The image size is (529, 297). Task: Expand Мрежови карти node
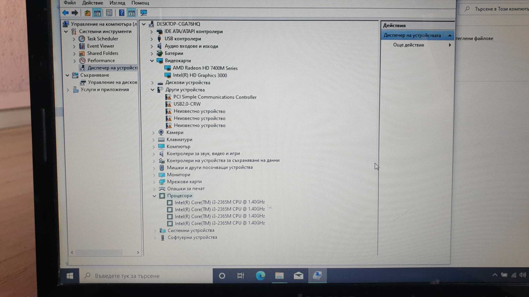click(x=154, y=182)
